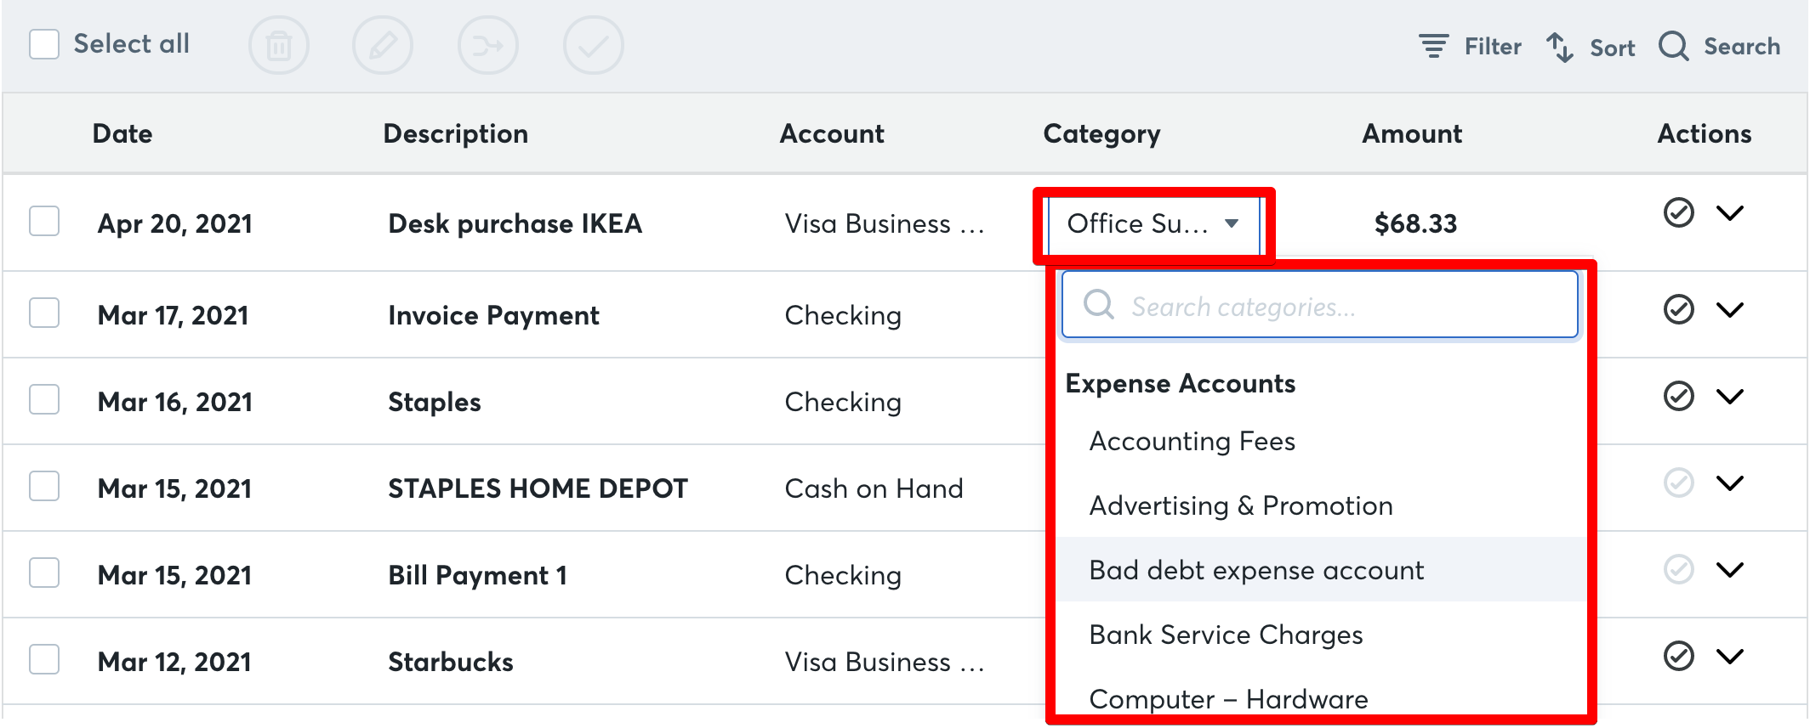
Task: Expand details for the Invoice Payment row
Action: [x=1731, y=310]
